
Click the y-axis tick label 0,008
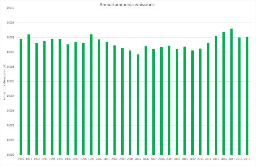[x=10, y=37]
